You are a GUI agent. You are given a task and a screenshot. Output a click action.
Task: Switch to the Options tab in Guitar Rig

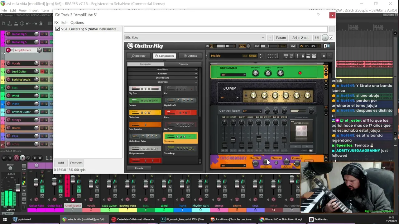tap(190, 56)
